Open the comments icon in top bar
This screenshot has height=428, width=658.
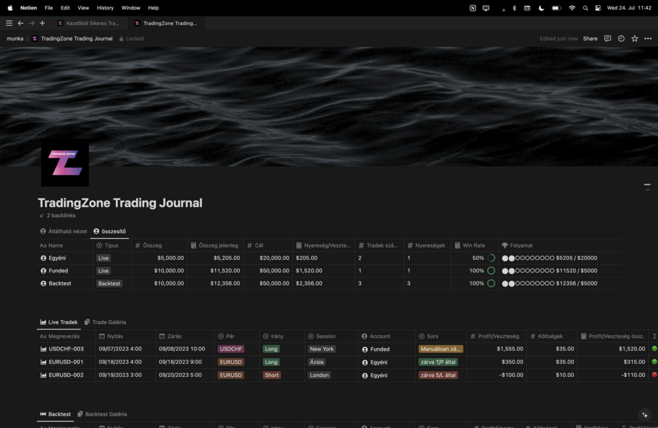tap(607, 39)
